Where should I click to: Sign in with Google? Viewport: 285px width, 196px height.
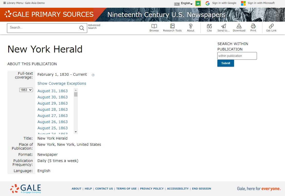(221, 3)
